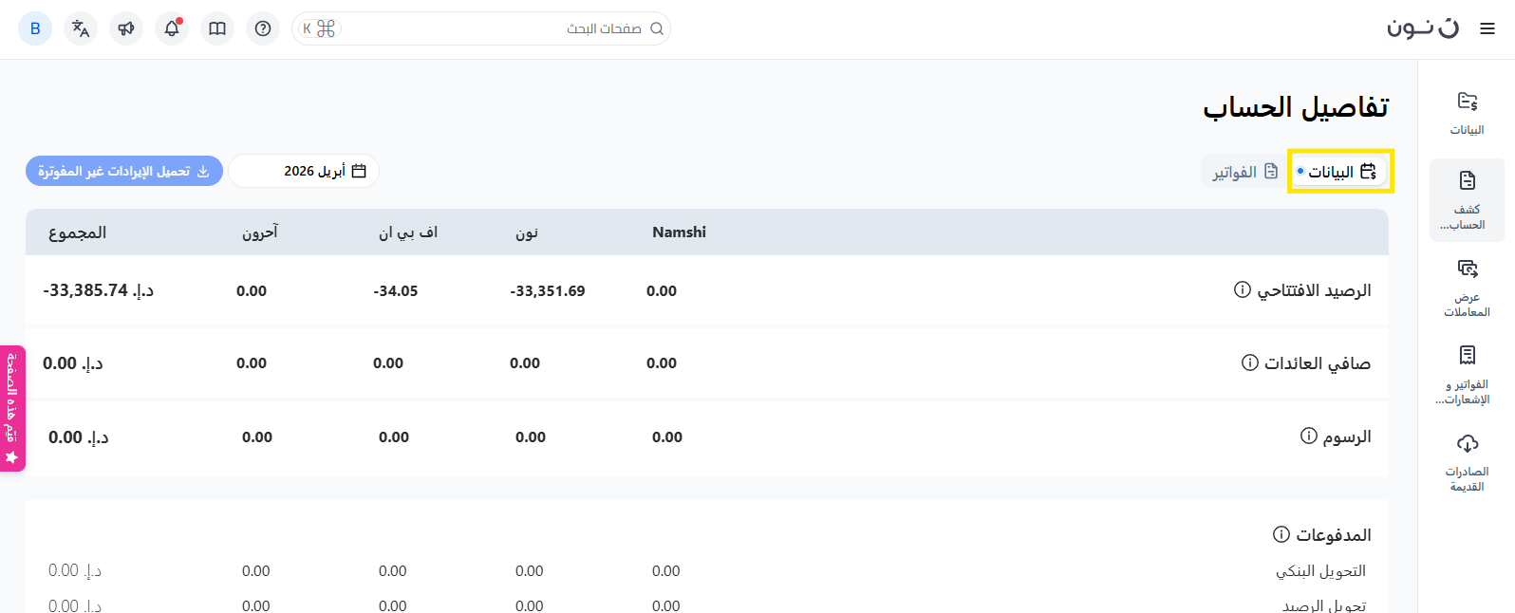The image size is (1515, 613).
Task: Open the announcements megaphone icon
Action: 126,28
